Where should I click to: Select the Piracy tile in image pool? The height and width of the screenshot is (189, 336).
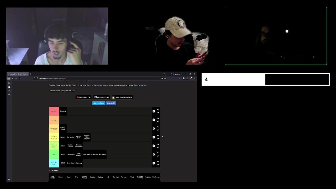pos(69,177)
